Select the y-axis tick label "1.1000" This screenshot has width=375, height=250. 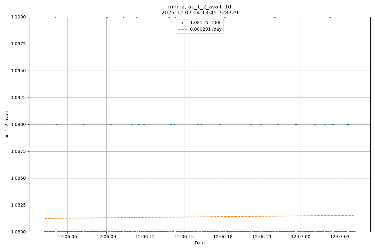[19, 17]
